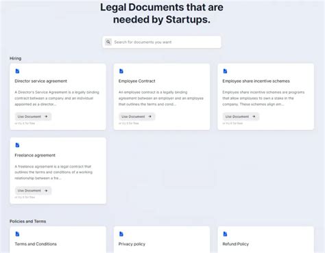Open the Terms and Conditions card title
The width and height of the screenshot is (325, 253).
[x=36, y=244]
